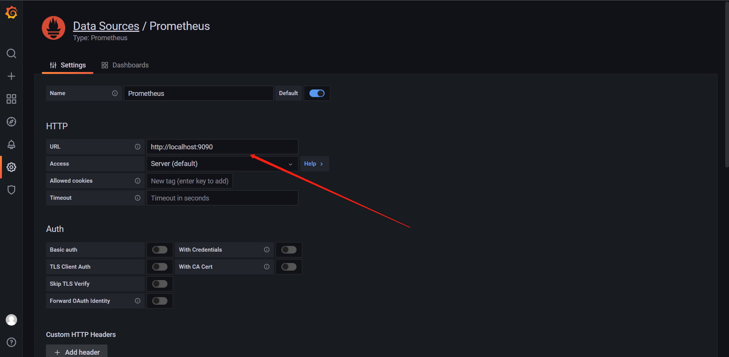
Task: Click the info icon next to Timeout
Action: pyautogui.click(x=137, y=198)
